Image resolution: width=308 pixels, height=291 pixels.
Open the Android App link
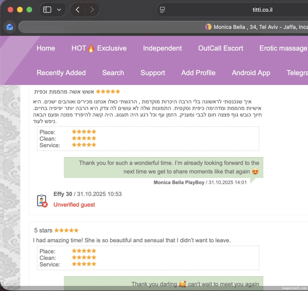[251, 73]
